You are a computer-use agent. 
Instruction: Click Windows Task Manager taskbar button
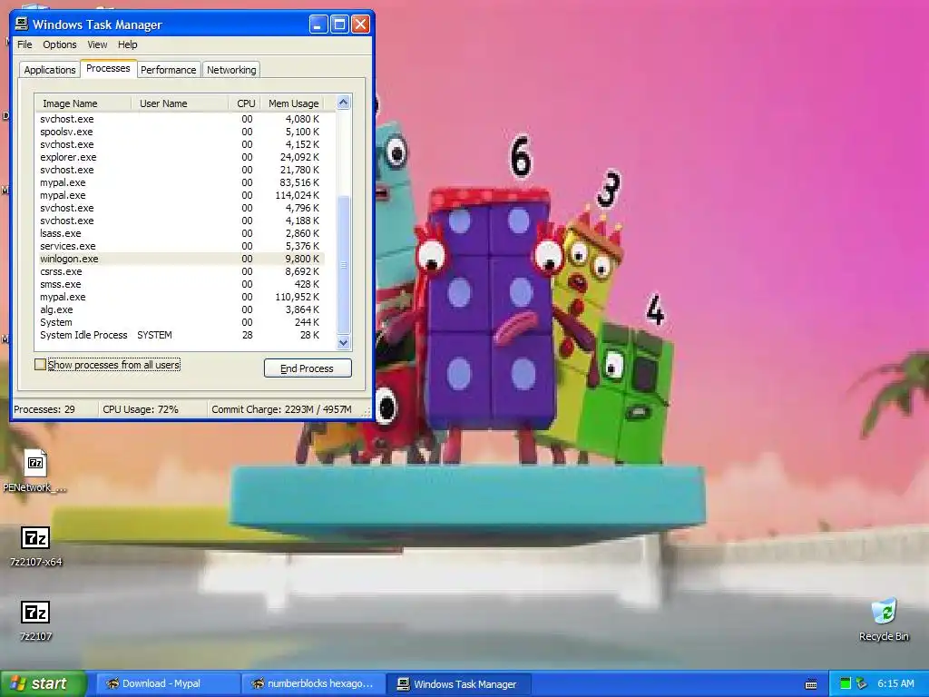(x=458, y=683)
